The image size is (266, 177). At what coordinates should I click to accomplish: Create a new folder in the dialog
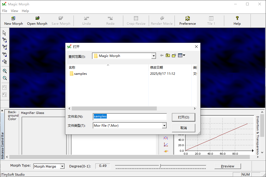tap(174, 55)
